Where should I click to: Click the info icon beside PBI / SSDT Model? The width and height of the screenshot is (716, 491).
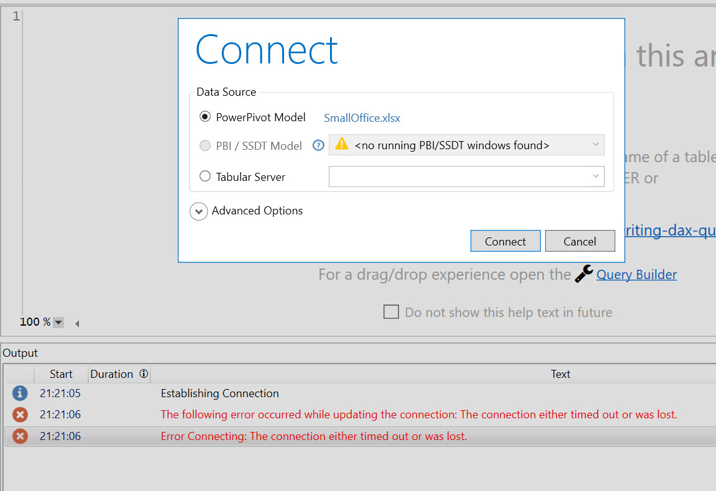(318, 145)
